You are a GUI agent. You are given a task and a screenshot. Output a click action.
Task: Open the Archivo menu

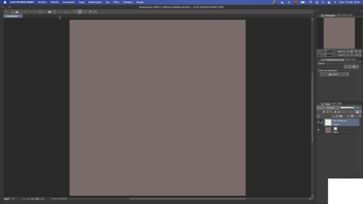coord(42,2)
